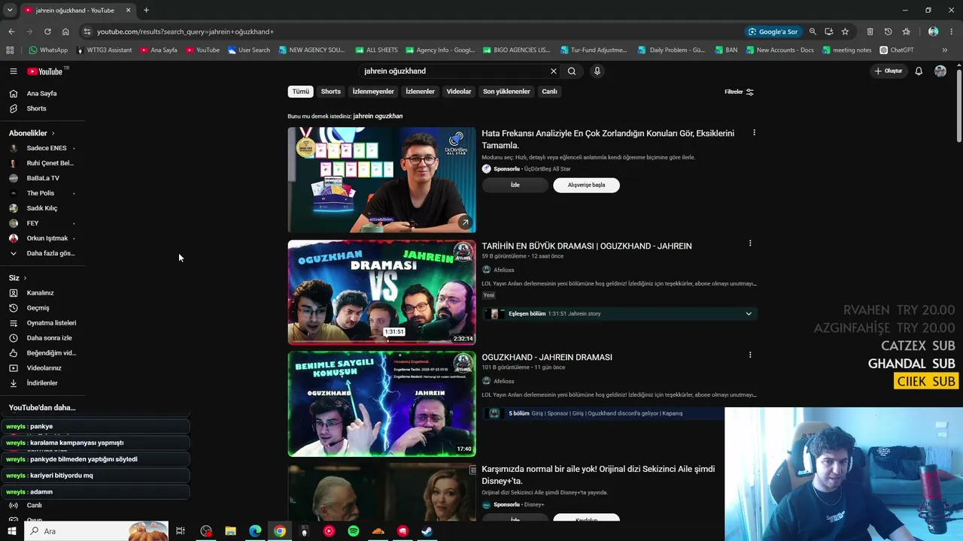Click Alışverişe başla button
The image size is (963, 541).
586,185
